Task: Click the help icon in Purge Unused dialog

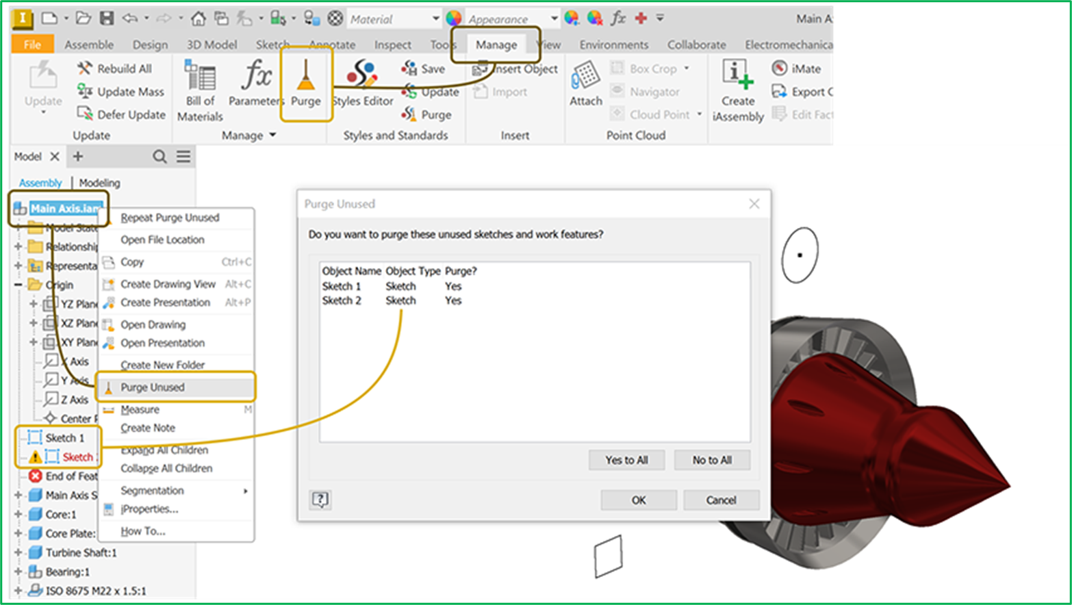Action: [x=320, y=500]
